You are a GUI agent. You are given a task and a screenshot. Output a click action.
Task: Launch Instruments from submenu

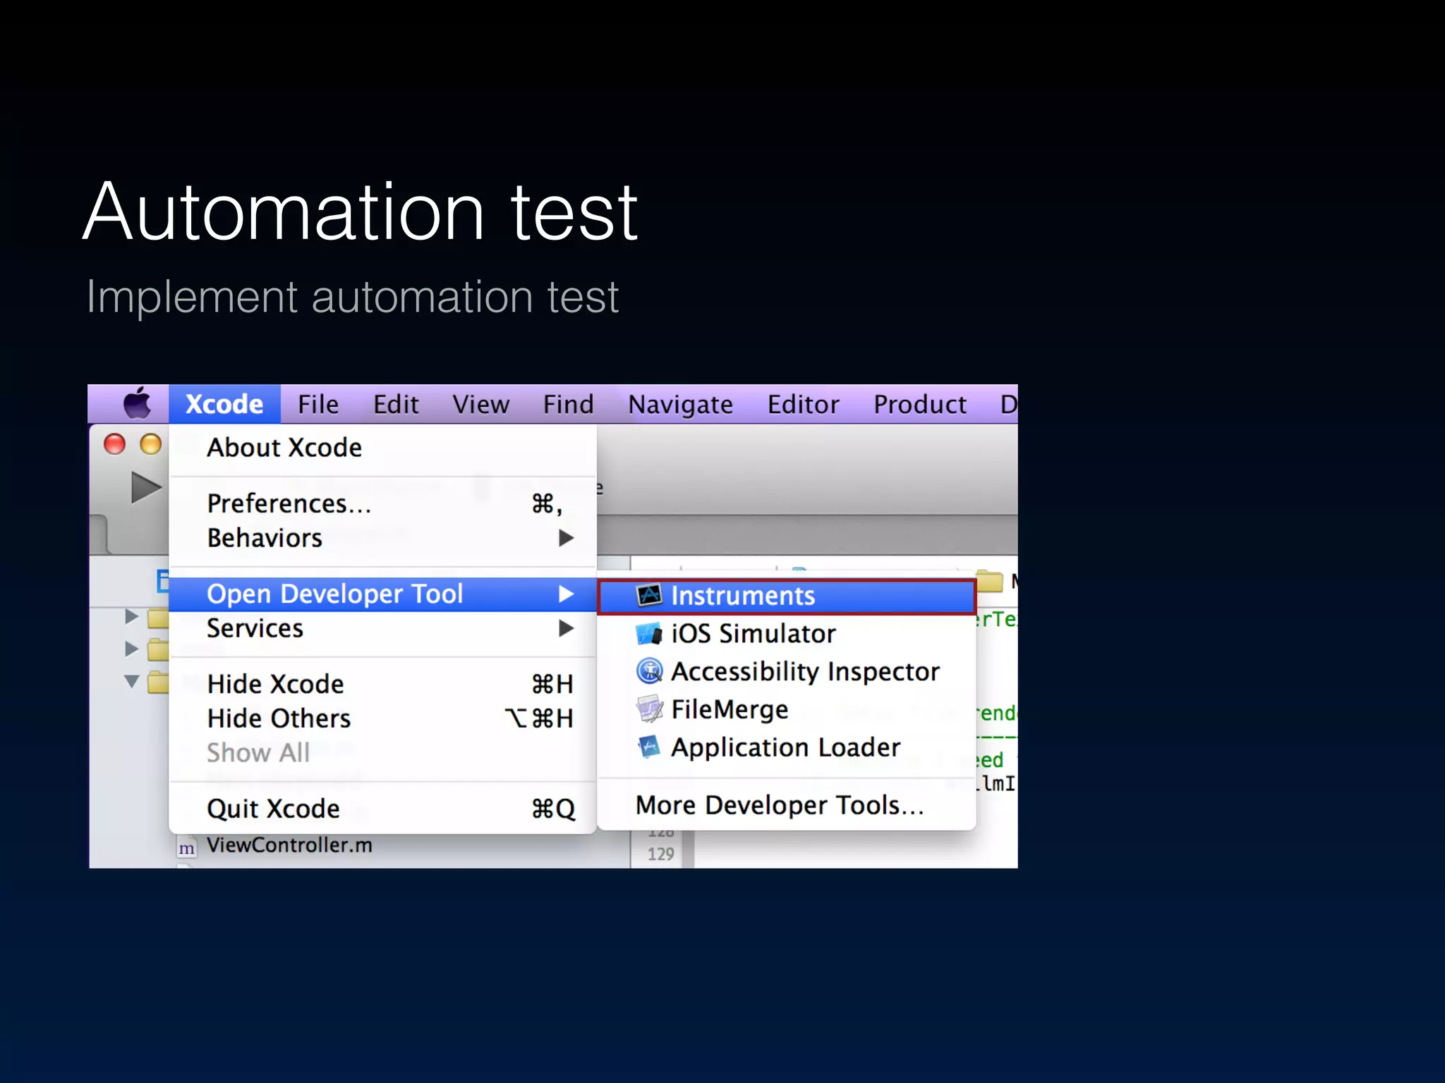point(787,596)
